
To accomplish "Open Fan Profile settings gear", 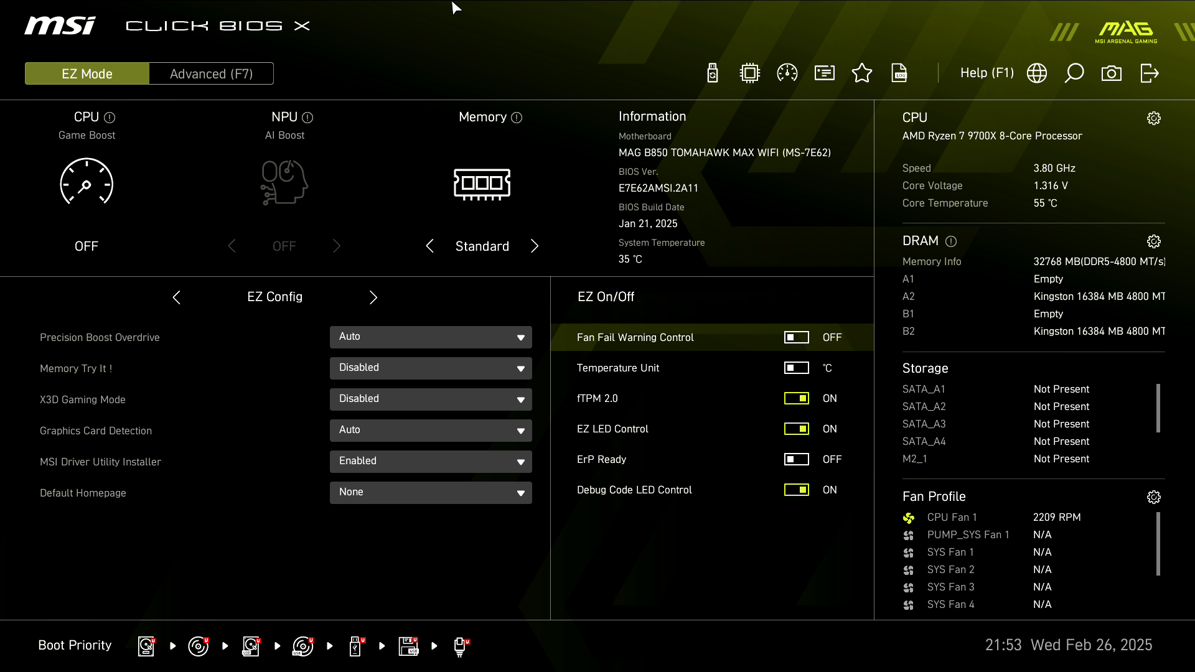I will pos(1153,497).
